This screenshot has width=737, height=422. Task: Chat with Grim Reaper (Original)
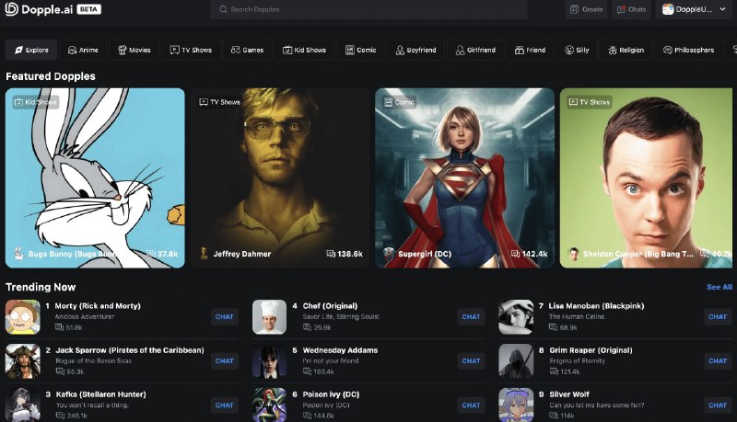pos(718,361)
